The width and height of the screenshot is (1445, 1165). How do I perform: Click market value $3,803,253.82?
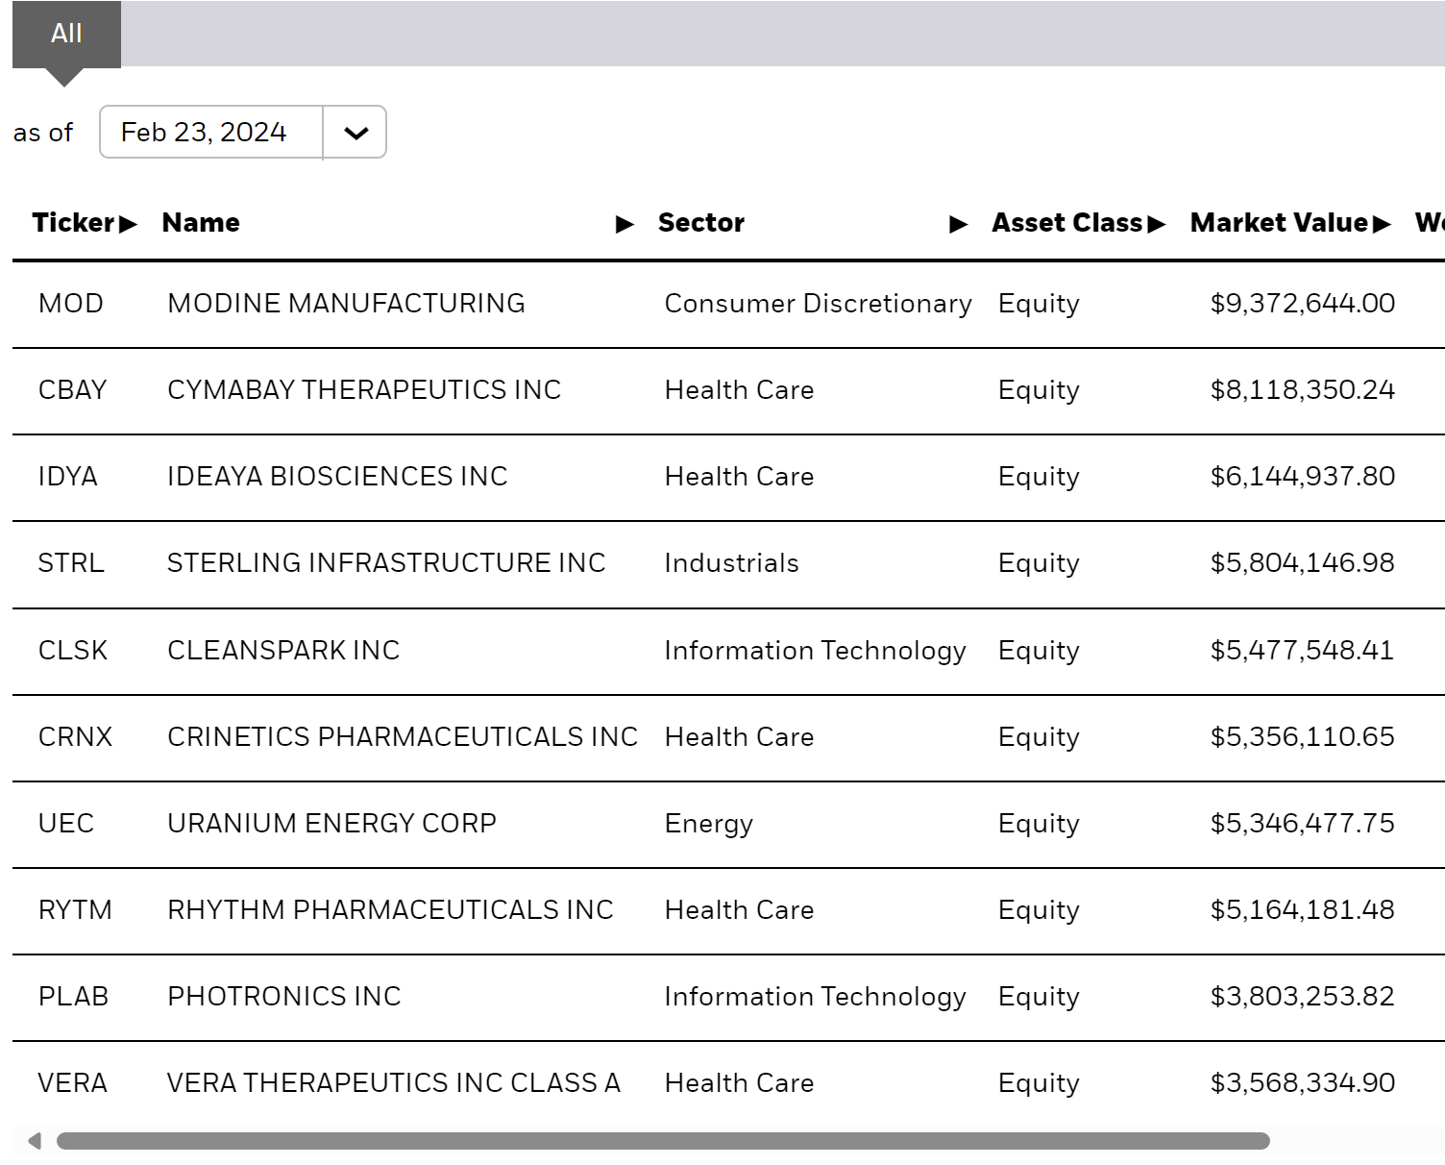click(x=1303, y=997)
